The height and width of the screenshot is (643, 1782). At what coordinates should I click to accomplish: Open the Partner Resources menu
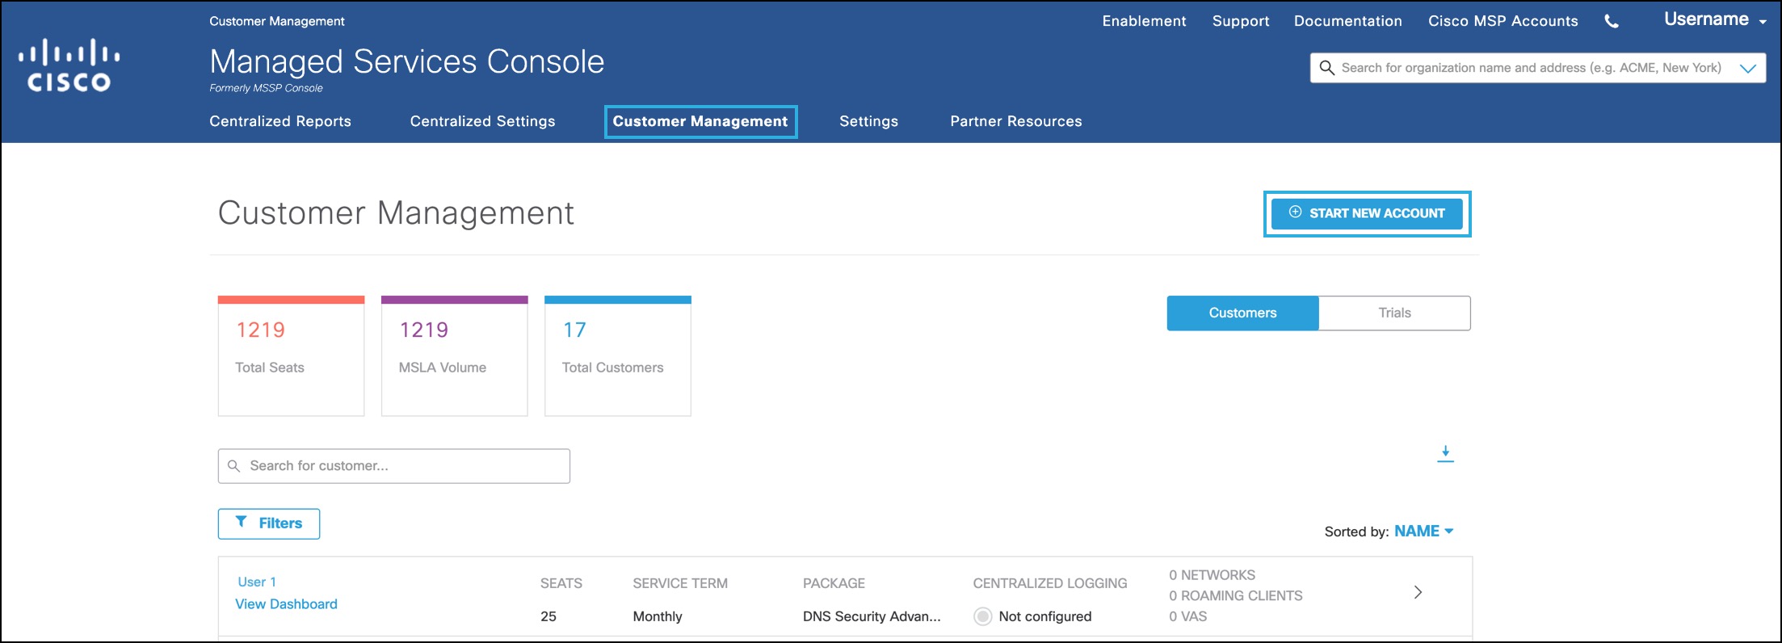pos(1015,121)
